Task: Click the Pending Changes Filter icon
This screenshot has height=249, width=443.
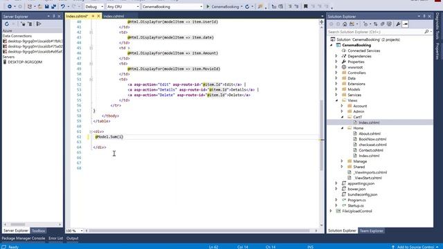Action: [366, 24]
